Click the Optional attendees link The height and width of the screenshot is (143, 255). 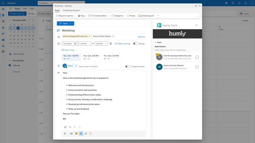(141, 37)
